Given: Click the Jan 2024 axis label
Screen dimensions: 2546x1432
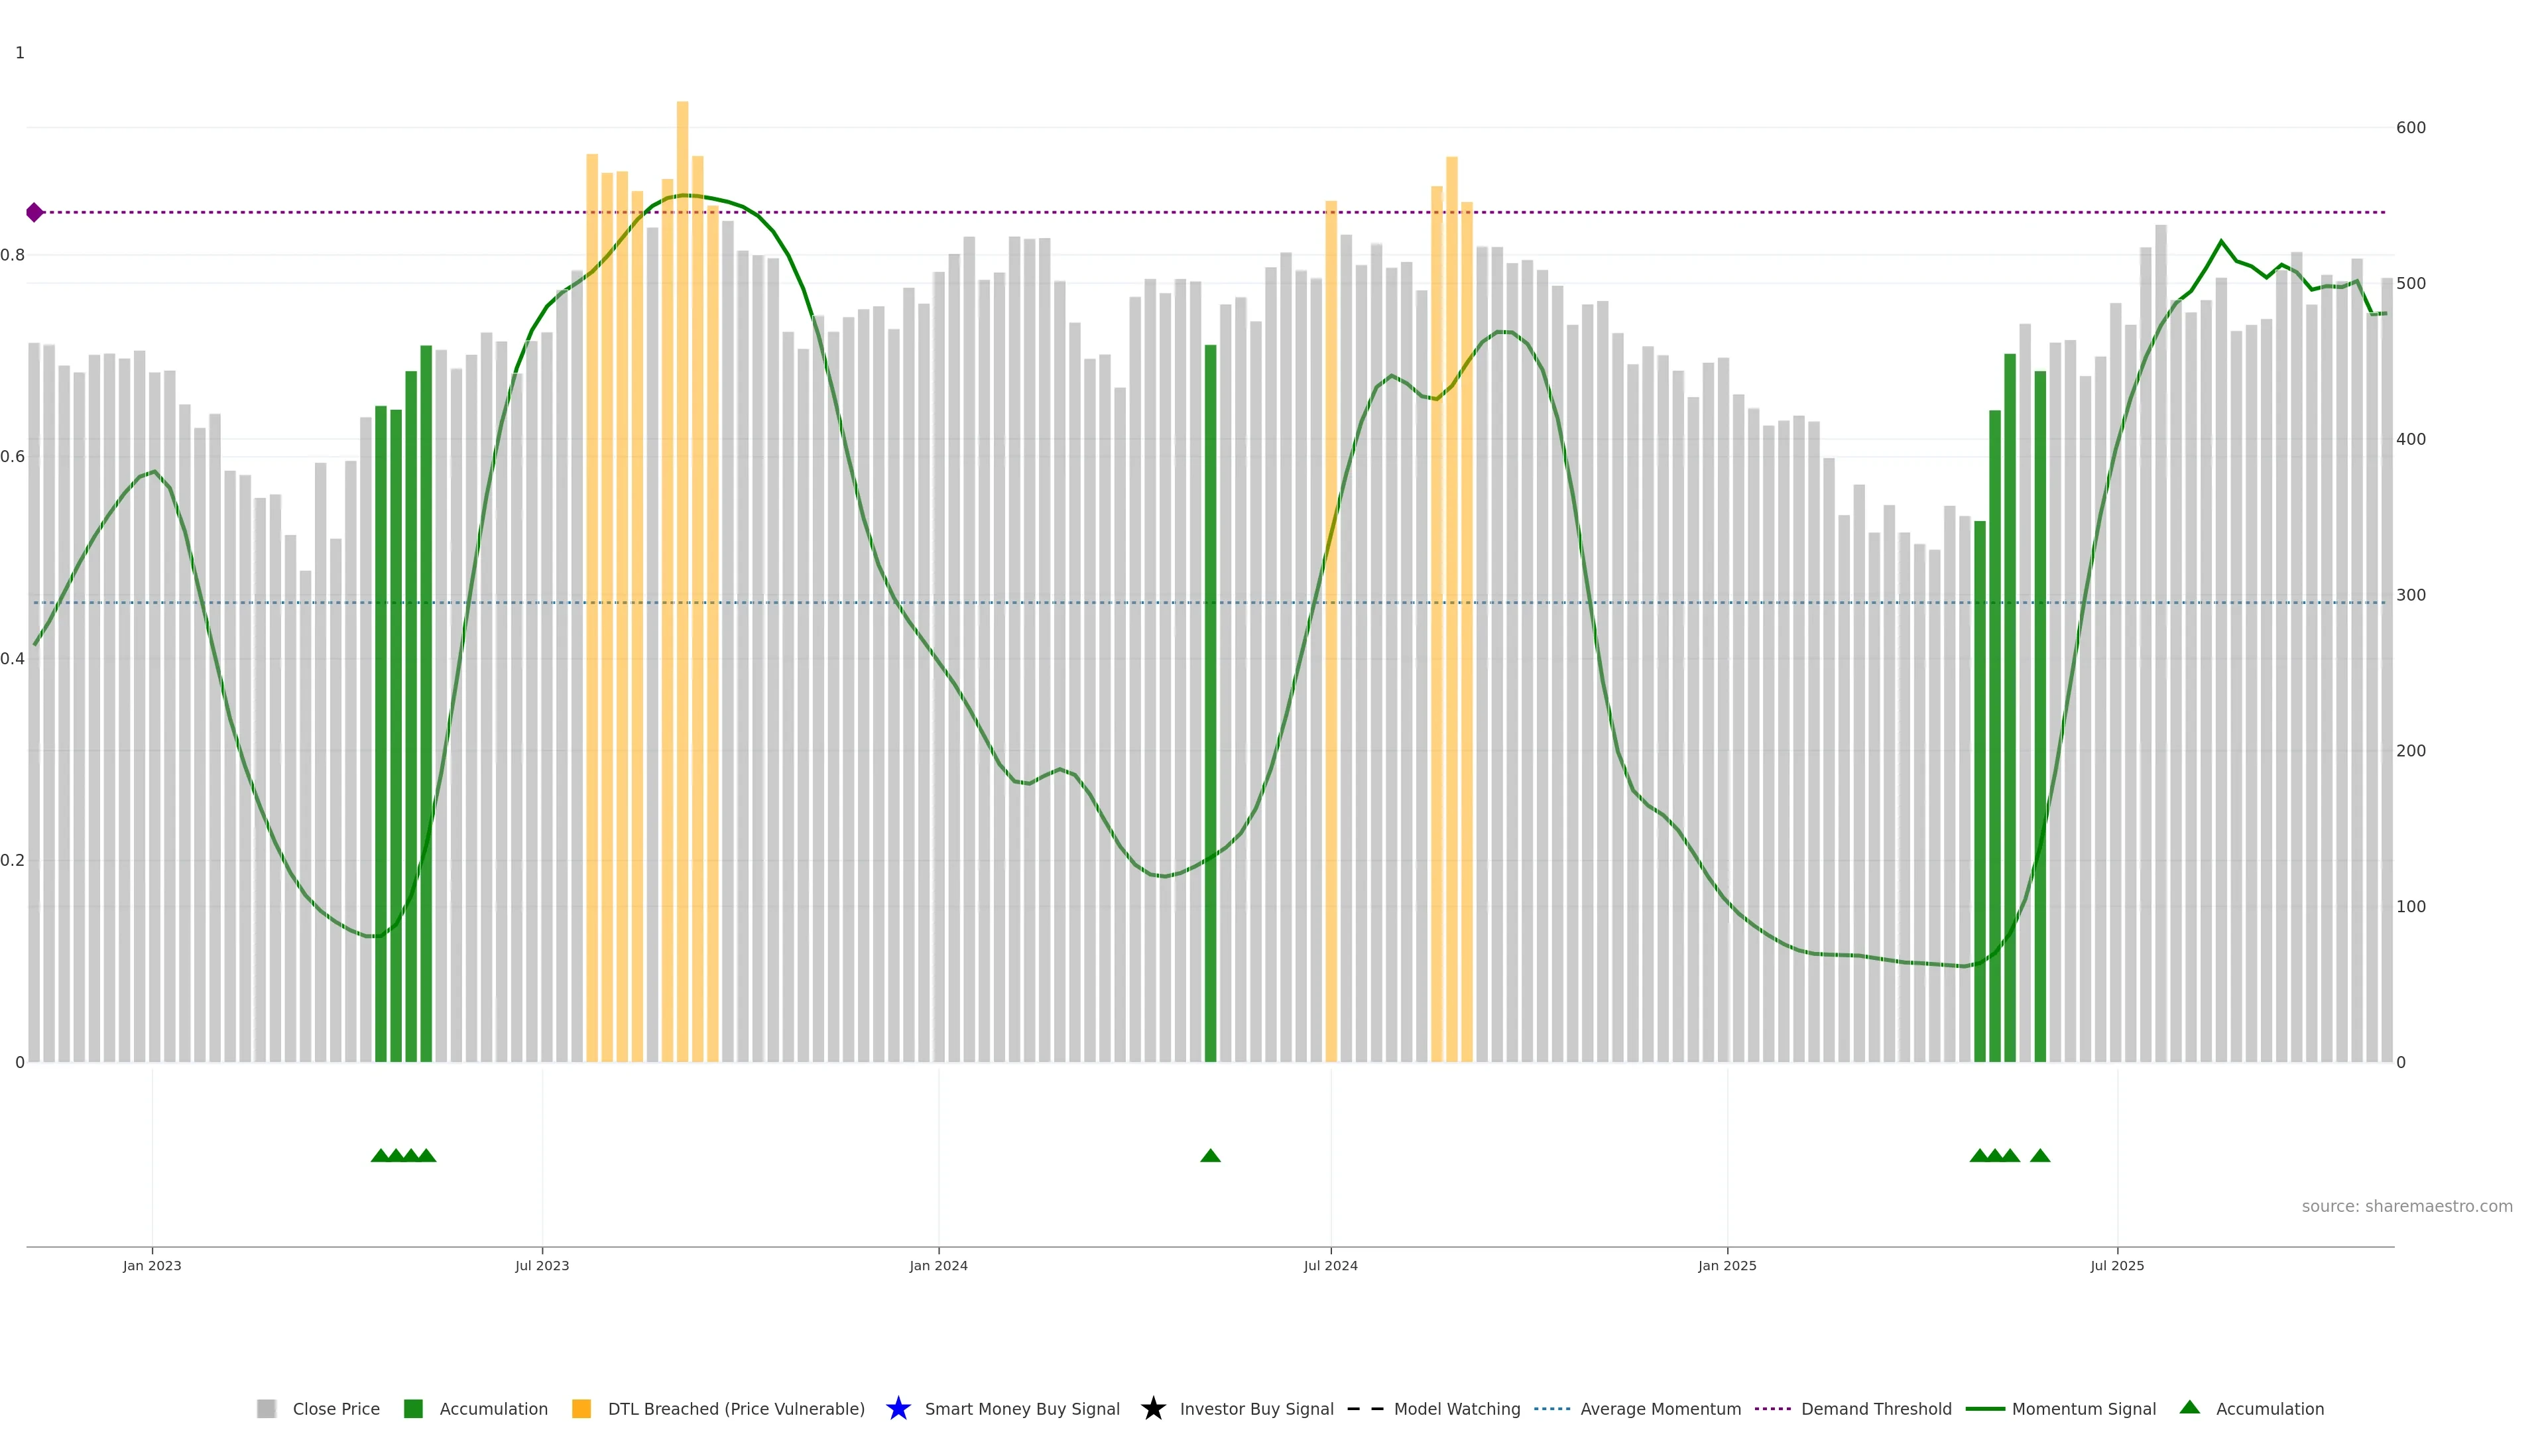Looking at the screenshot, I should (x=938, y=1265).
